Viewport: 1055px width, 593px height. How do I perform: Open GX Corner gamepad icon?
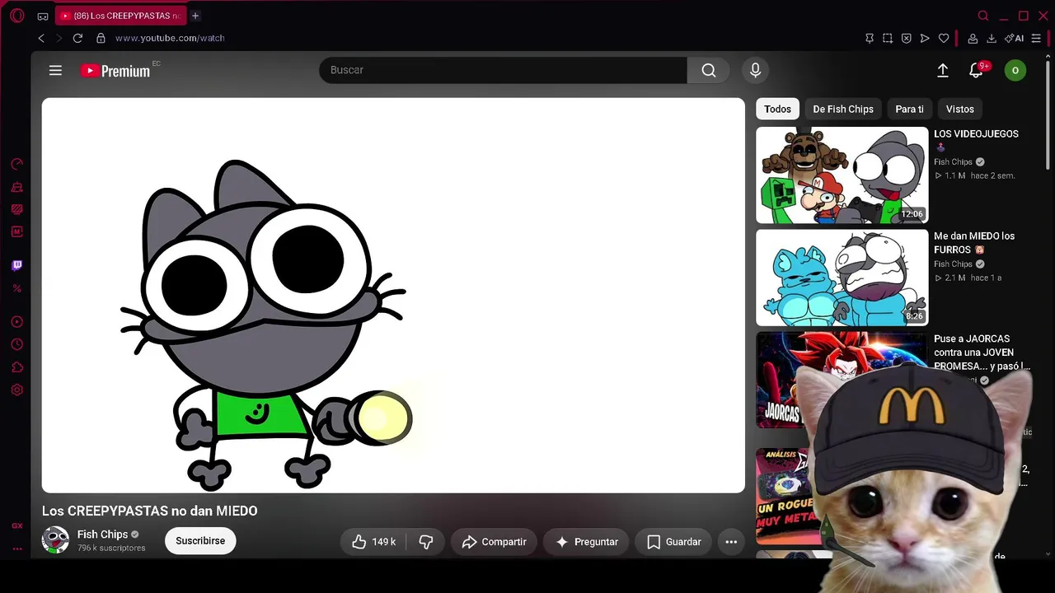click(43, 16)
